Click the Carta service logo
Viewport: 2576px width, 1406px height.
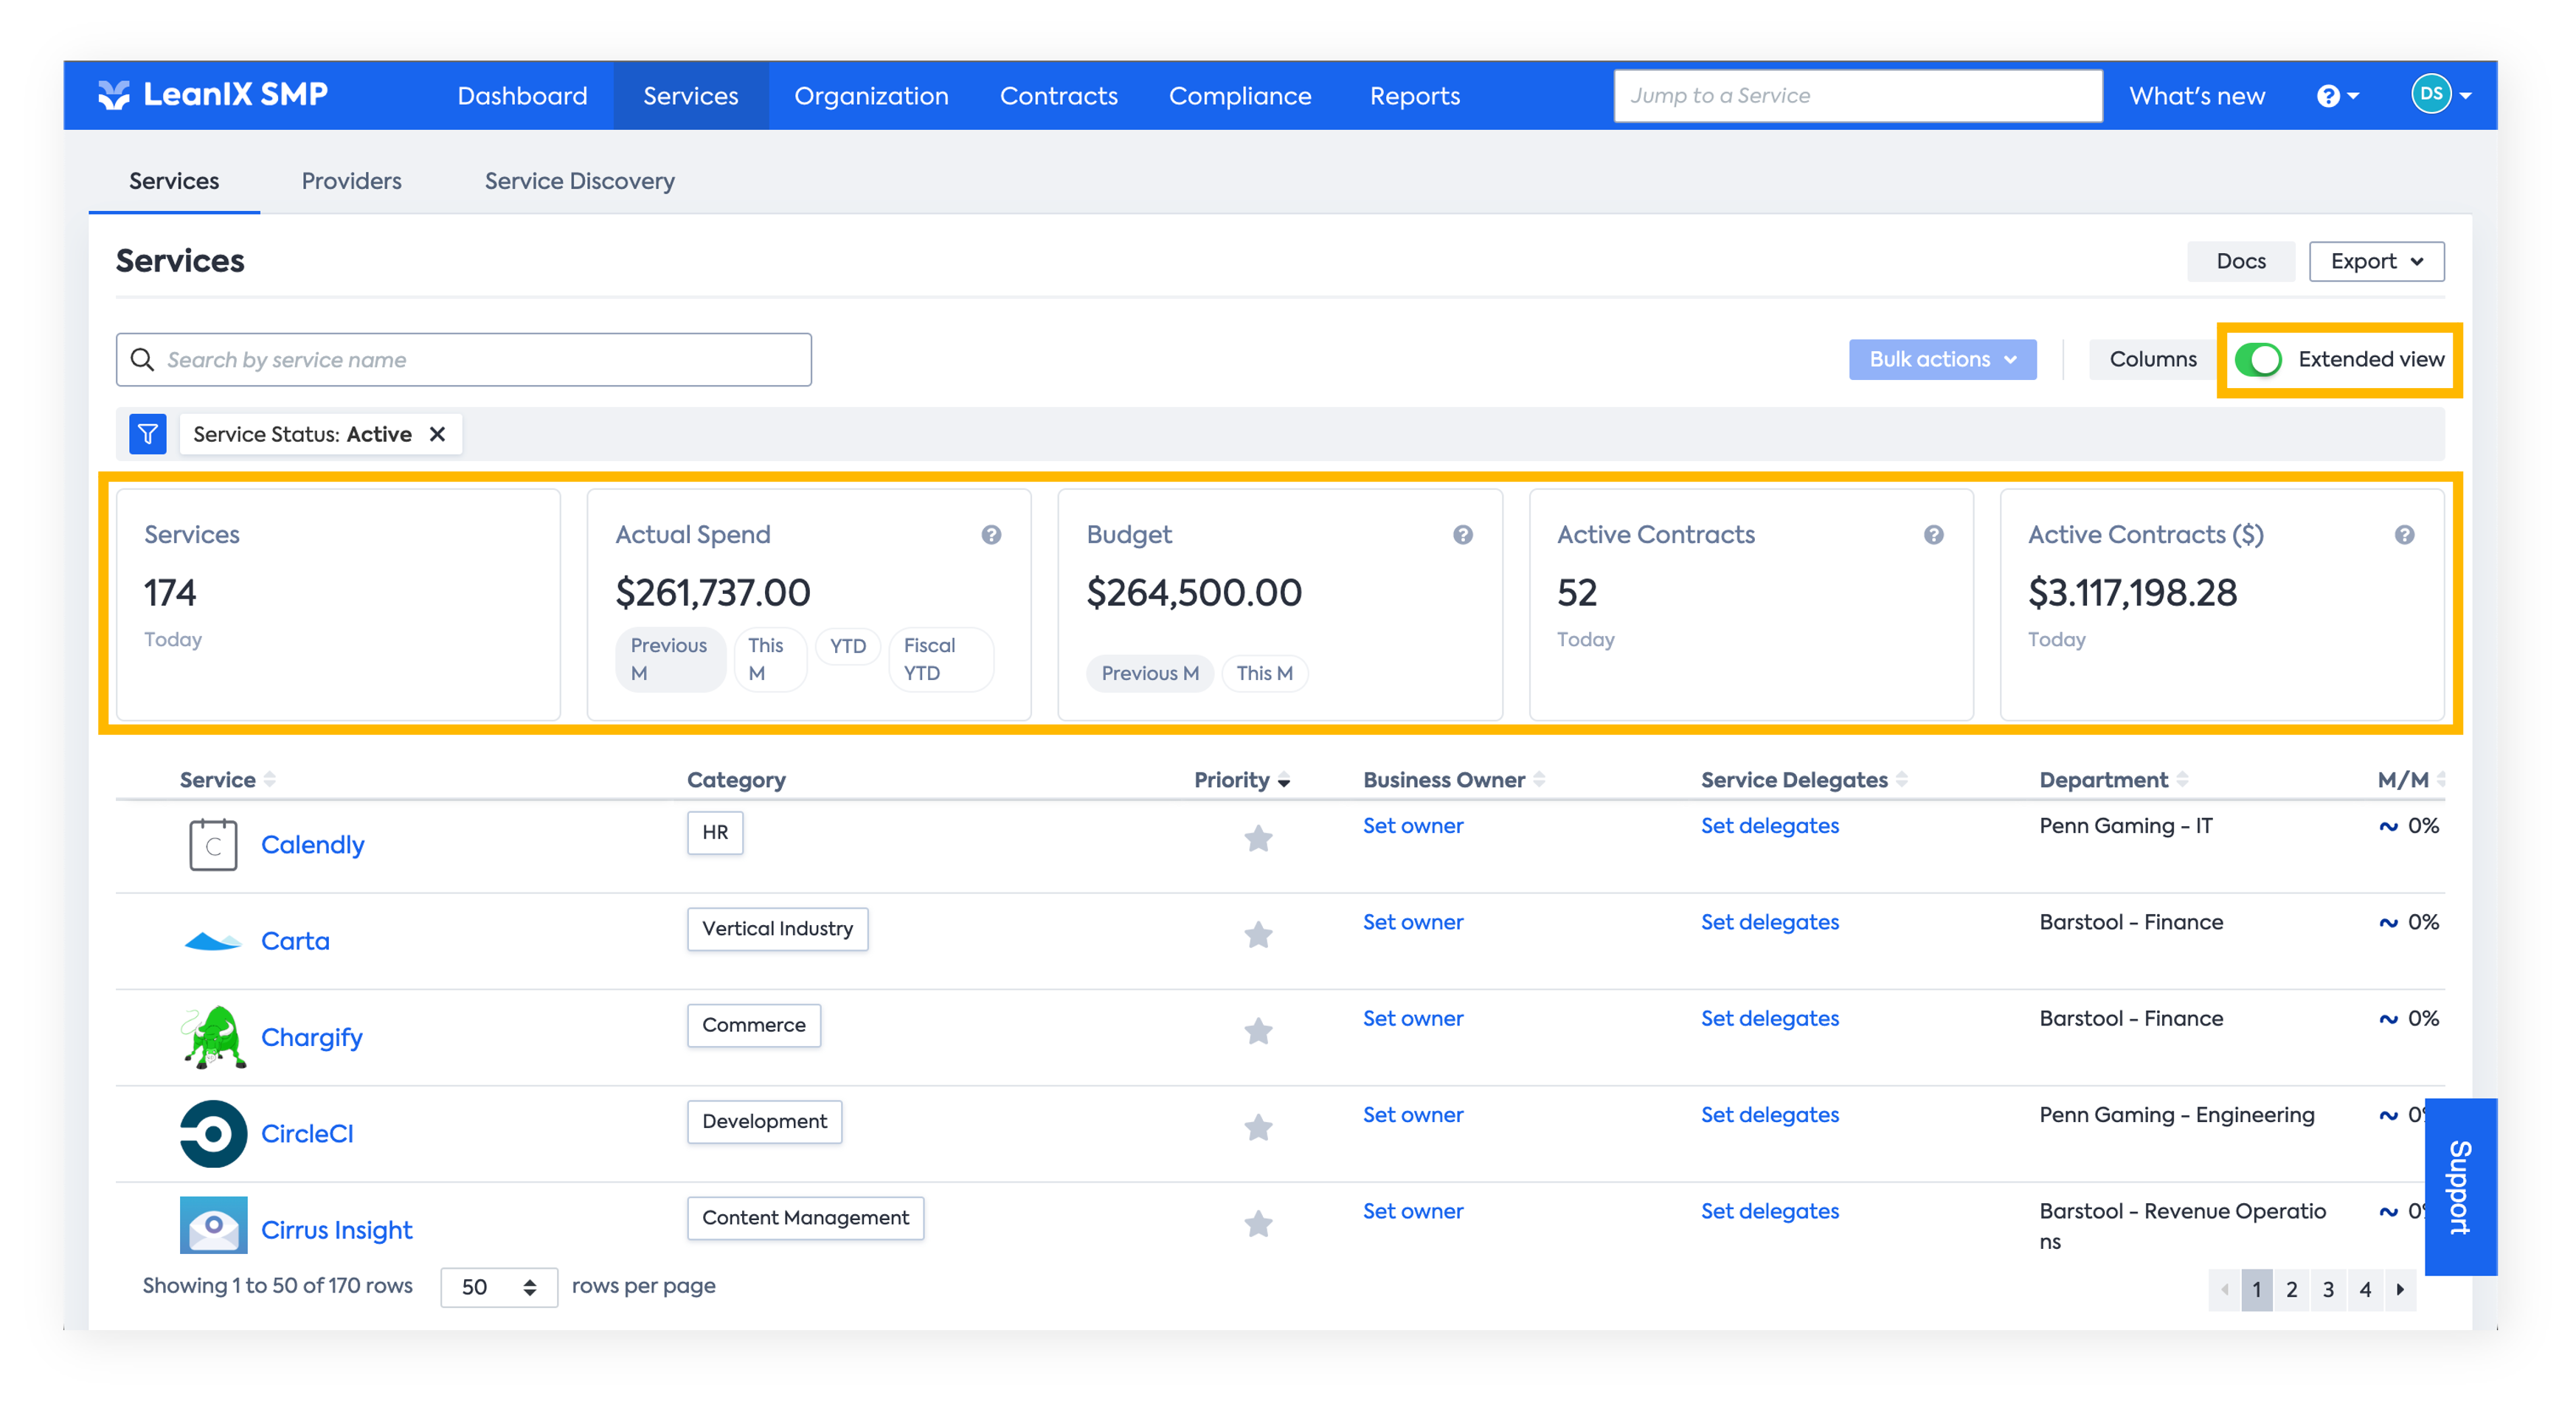pos(213,941)
